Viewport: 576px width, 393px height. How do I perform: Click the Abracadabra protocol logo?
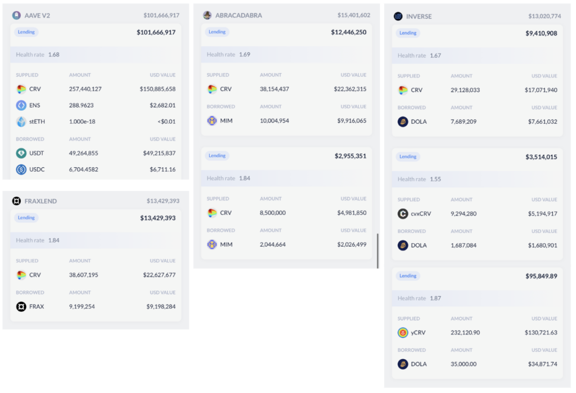(207, 15)
